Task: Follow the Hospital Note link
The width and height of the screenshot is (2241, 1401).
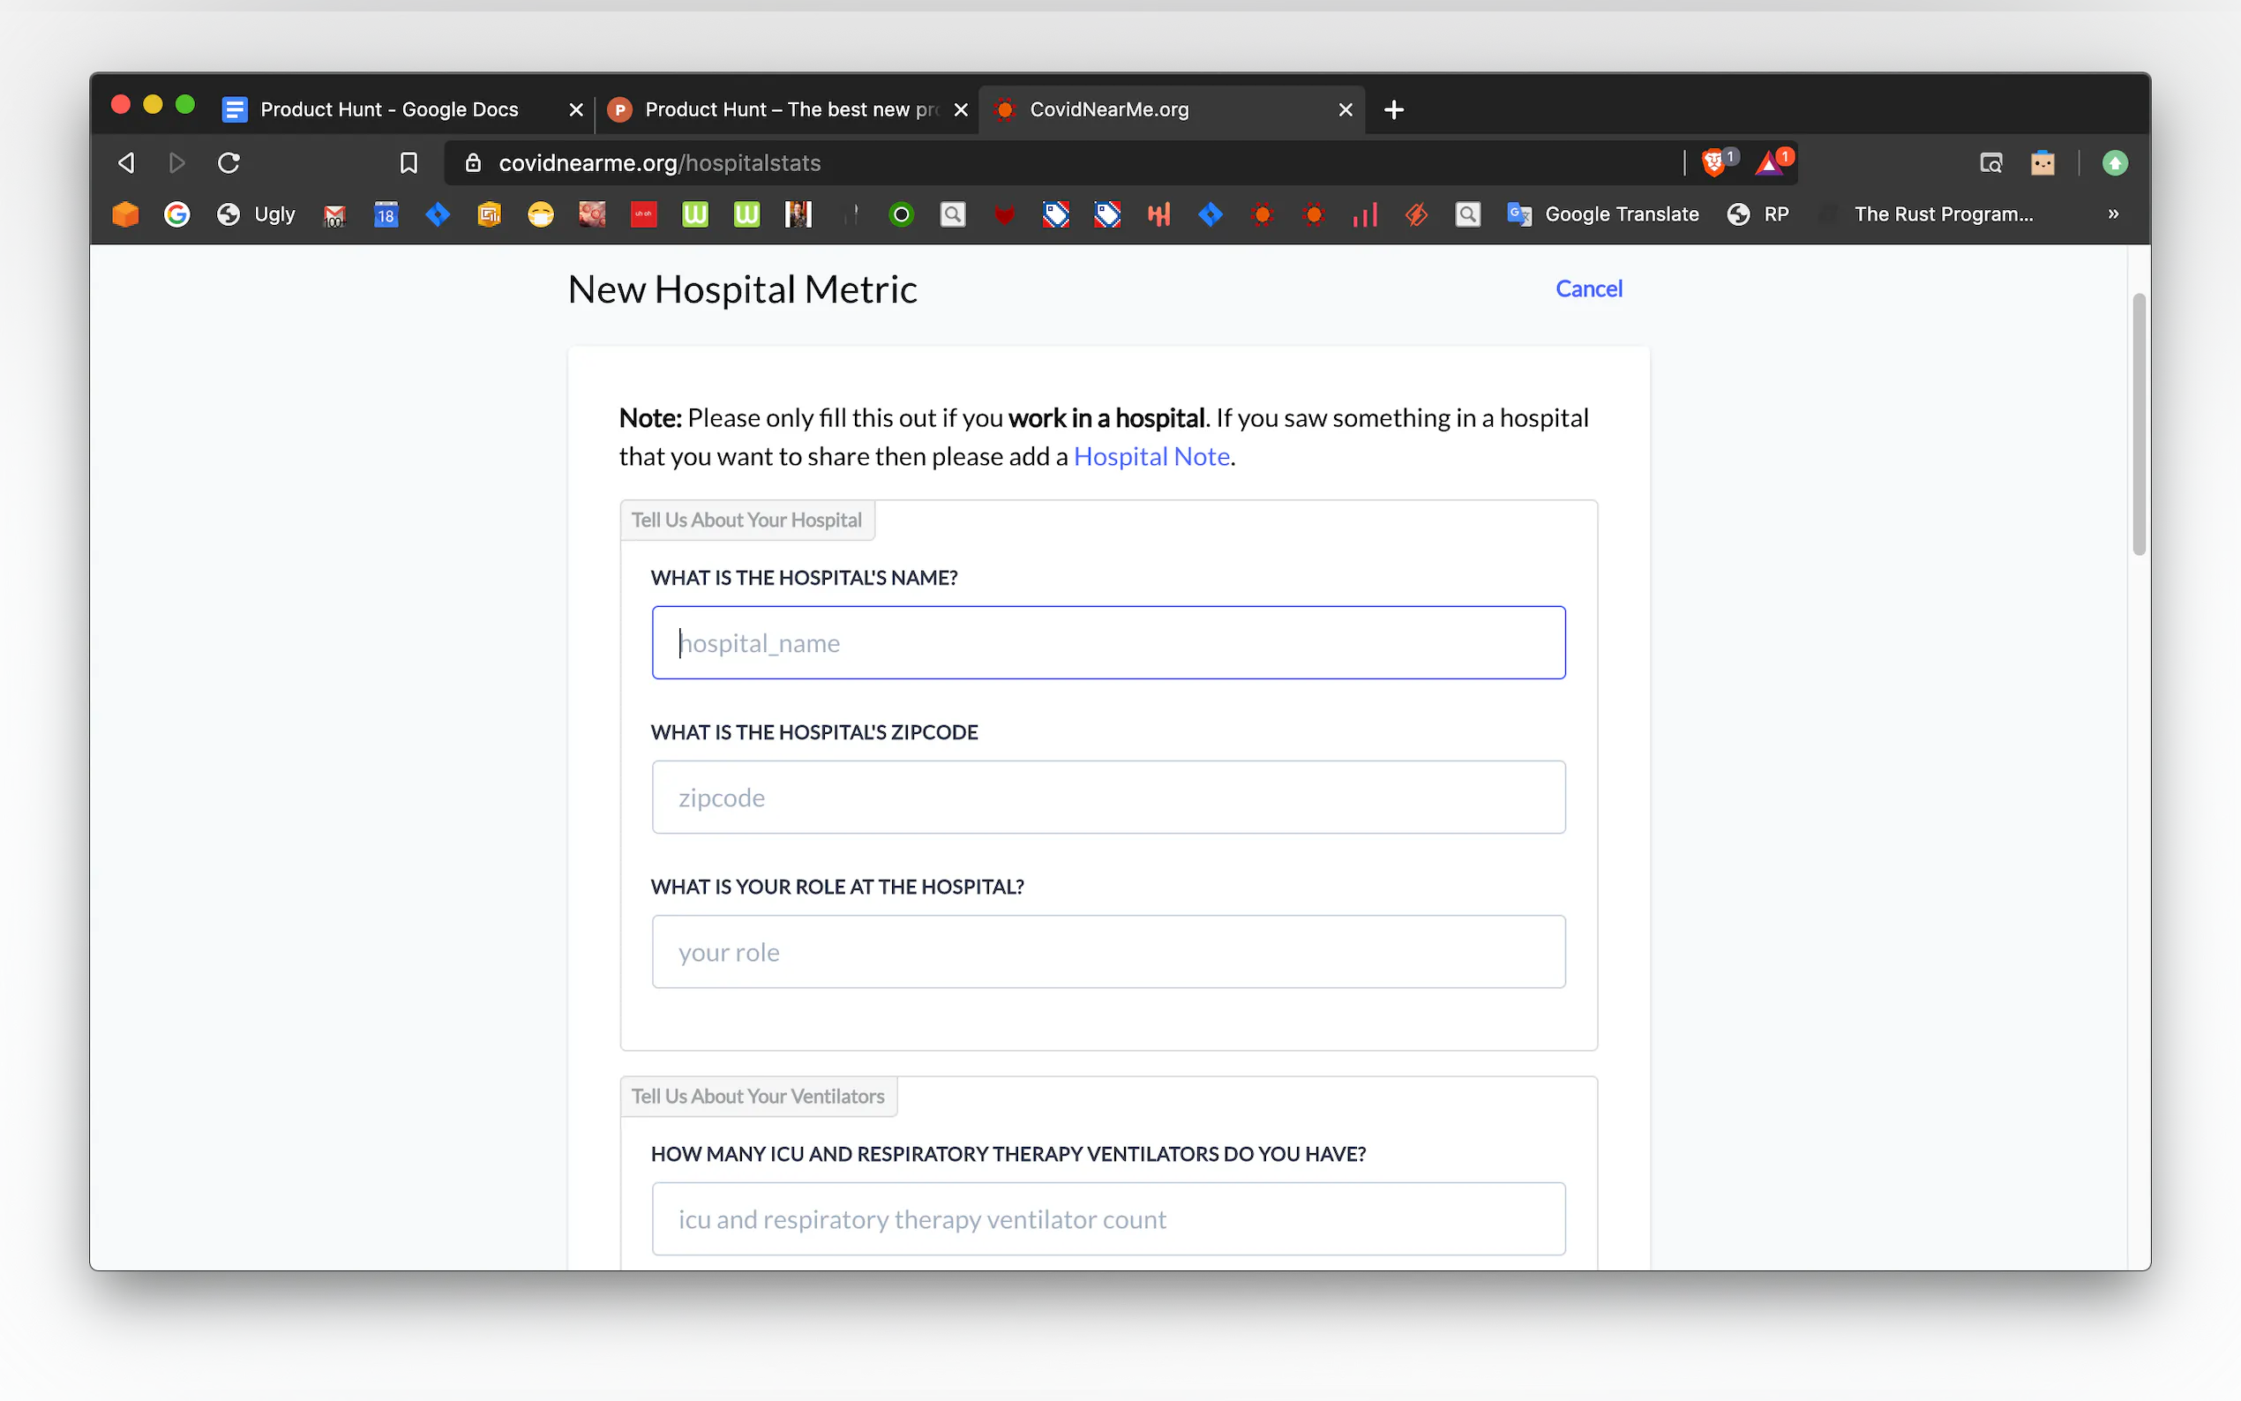Action: pyautogui.click(x=1150, y=457)
